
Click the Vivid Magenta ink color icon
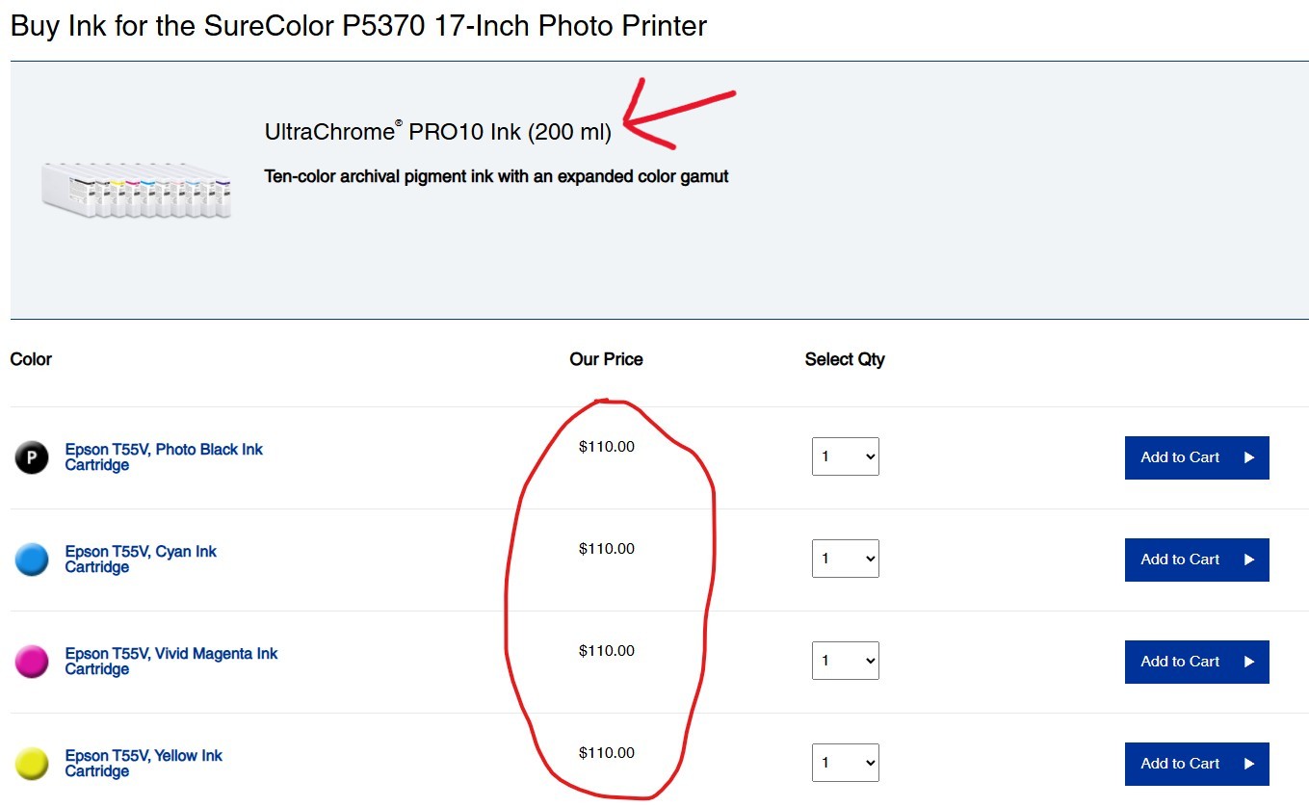[x=32, y=661]
